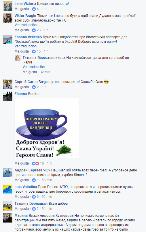
Task: Click like icon under Сергей Сагло's comment
Action: [x=34, y=87]
